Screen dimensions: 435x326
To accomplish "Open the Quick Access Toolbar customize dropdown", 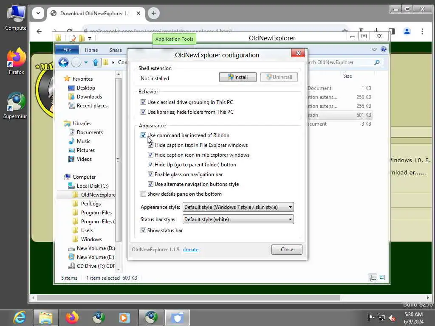I will (x=90, y=38).
